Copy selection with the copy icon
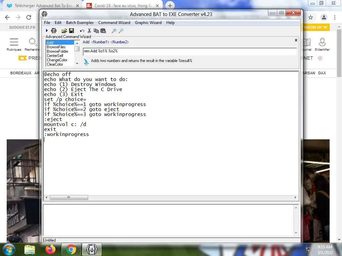 pyautogui.click(x=96, y=31)
